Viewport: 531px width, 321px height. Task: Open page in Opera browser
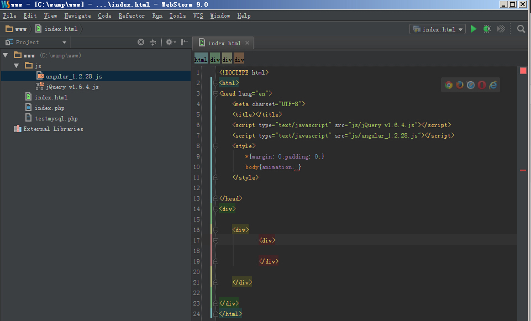[482, 85]
